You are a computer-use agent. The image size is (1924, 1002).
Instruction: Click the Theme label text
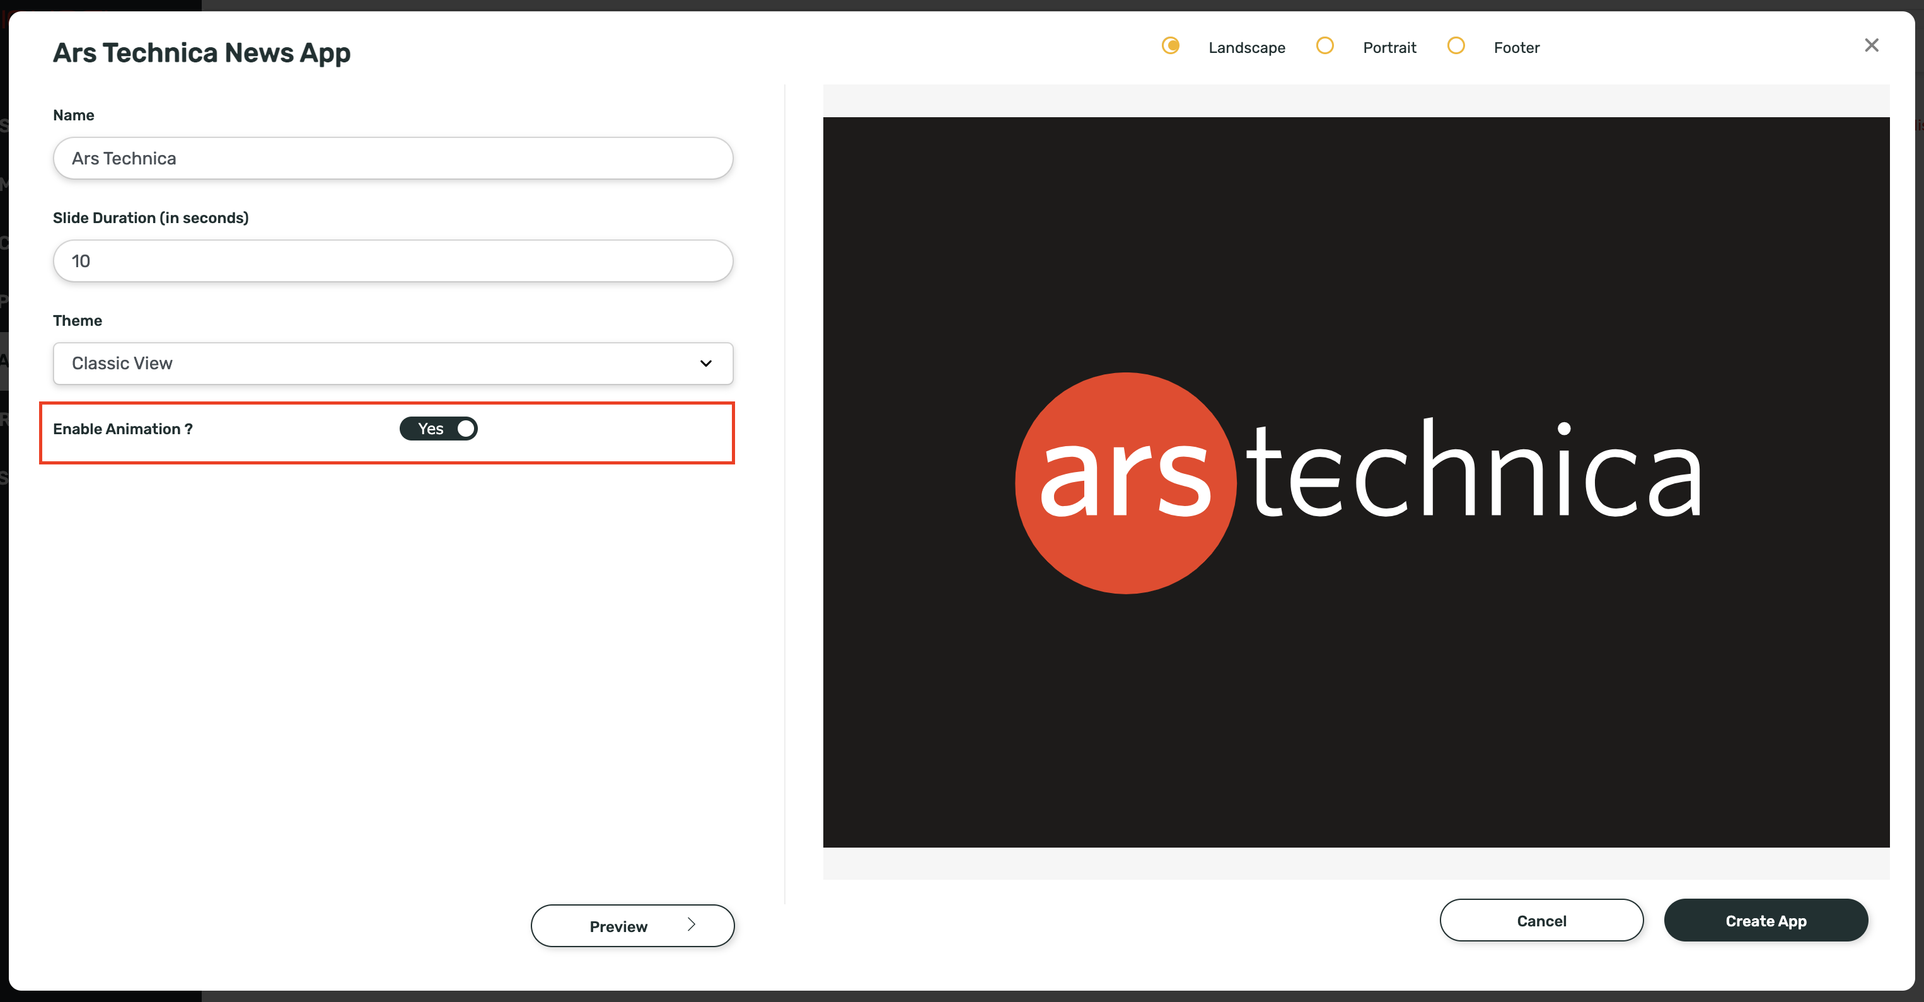(78, 321)
